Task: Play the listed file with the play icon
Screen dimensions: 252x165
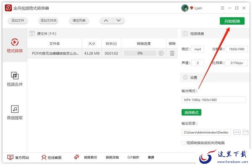Action: coord(161,53)
